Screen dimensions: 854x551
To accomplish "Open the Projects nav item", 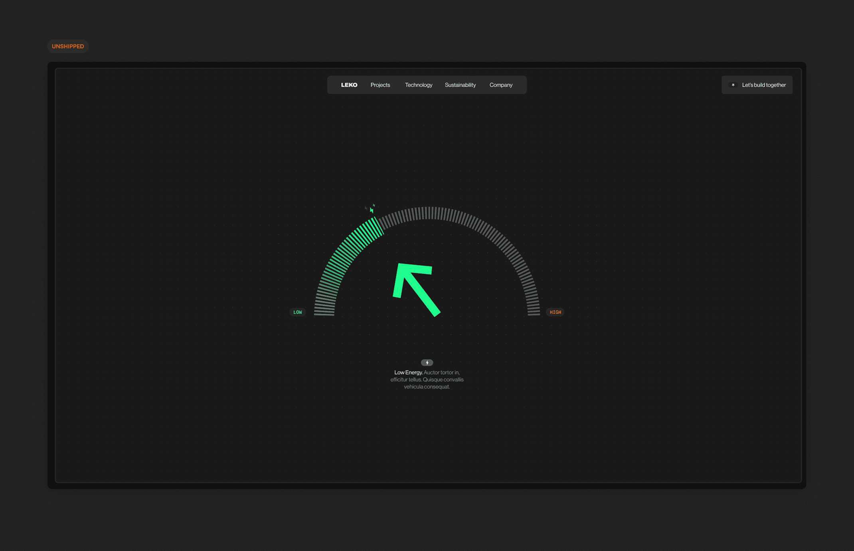I will (380, 85).
